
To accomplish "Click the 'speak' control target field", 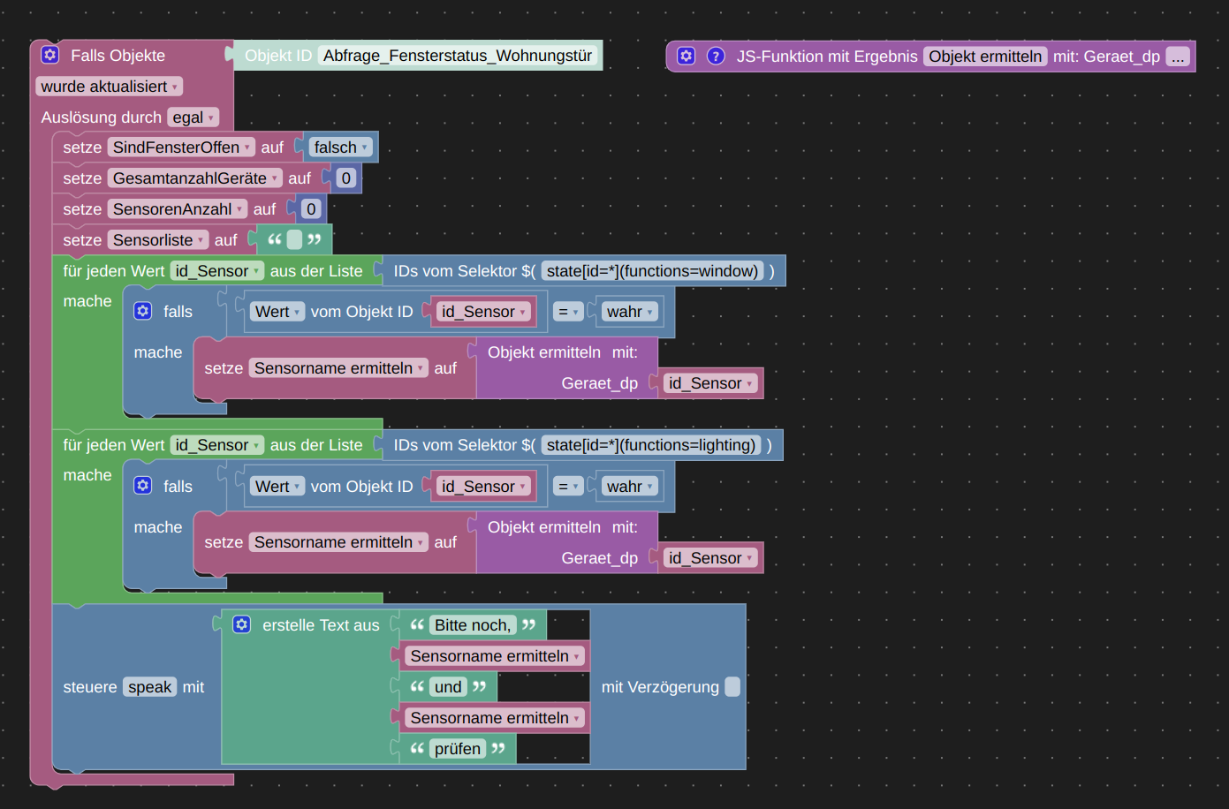I will tap(149, 687).
